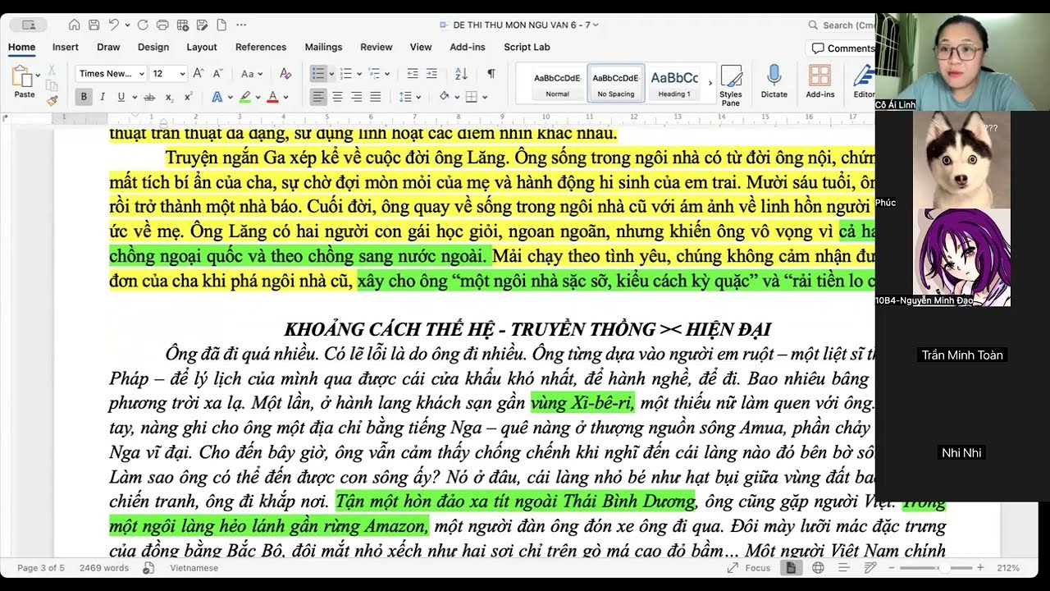Expand the bullet list style dropdown arrow
Viewport: 1050px width, 591px height.
click(331, 74)
